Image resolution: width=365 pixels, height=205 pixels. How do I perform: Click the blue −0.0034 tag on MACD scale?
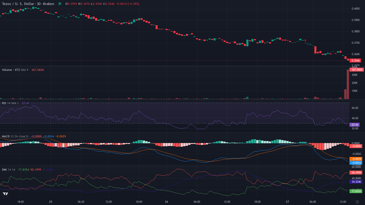pos(356,163)
